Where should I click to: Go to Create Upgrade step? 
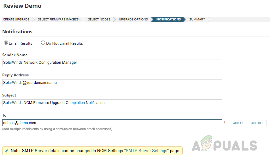tap(16, 19)
